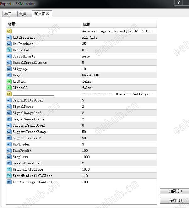Click the 保存 (S) save button
189x208 pixels.
pos(175,200)
